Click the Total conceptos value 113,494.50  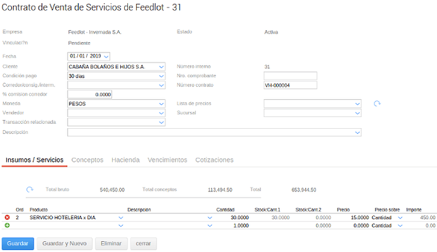(x=220, y=189)
